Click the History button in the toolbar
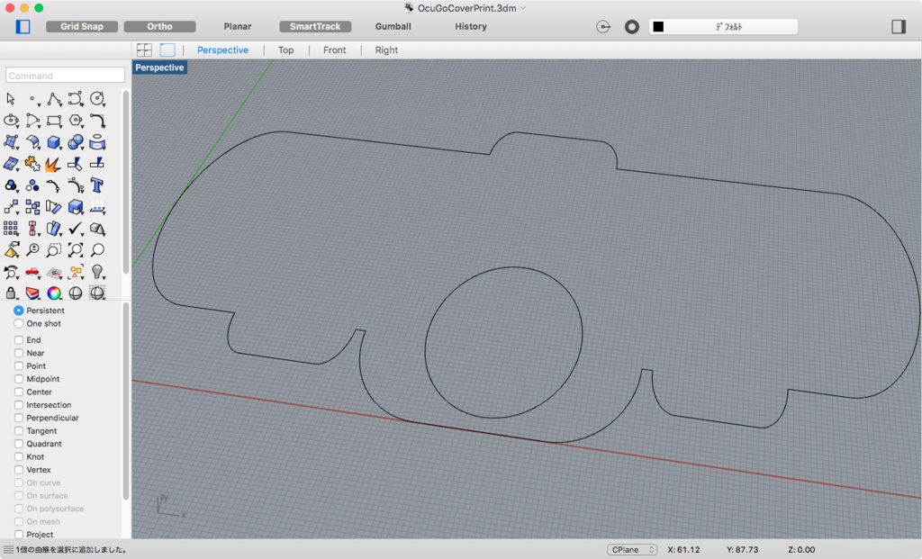922x559 pixels. (x=470, y=26)
